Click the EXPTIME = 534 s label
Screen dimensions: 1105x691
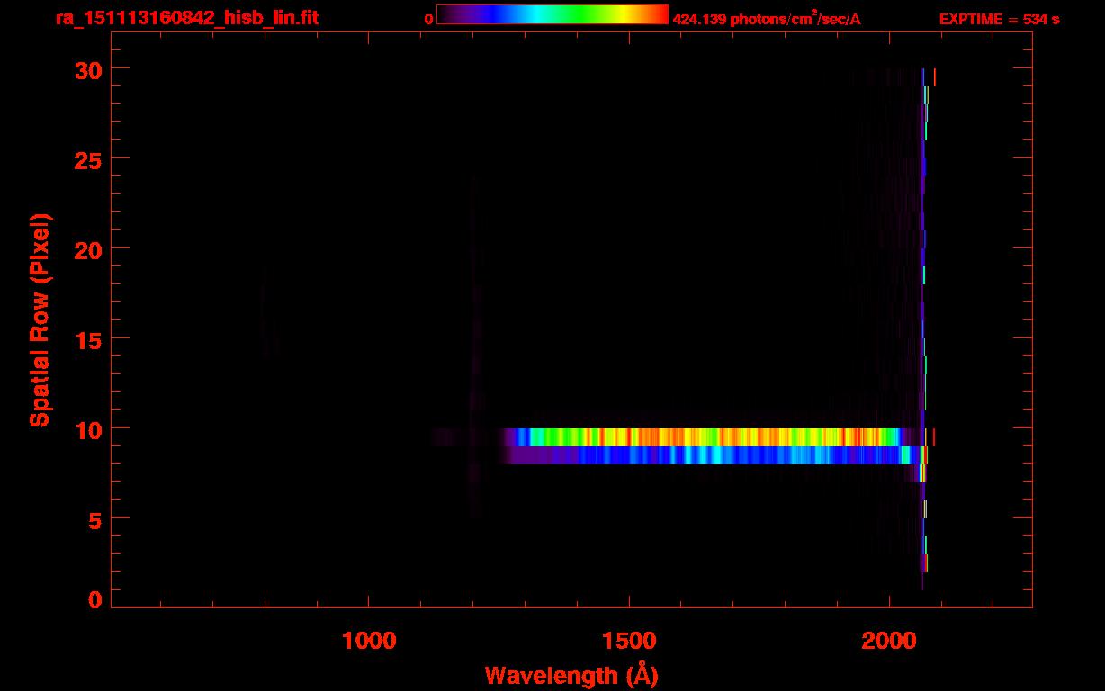[998, 20]
